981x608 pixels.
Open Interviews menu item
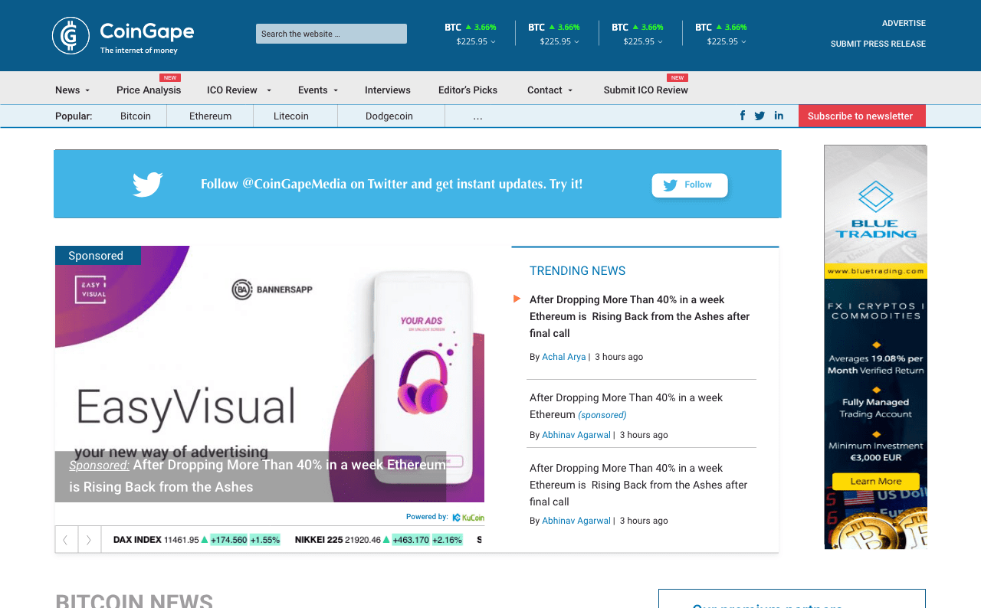(388, 90)
